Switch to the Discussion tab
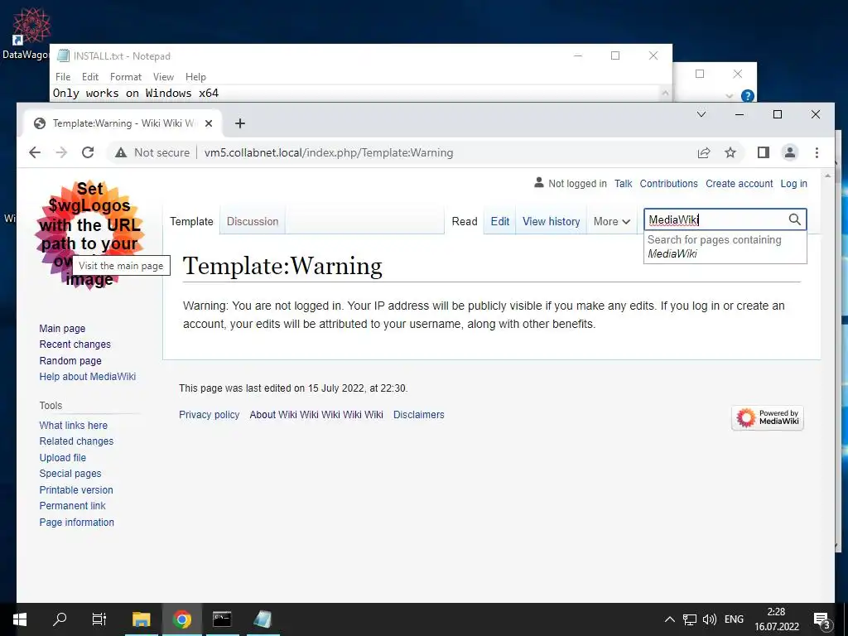Screen dimensions: 848x636 (x=253, y=221)
